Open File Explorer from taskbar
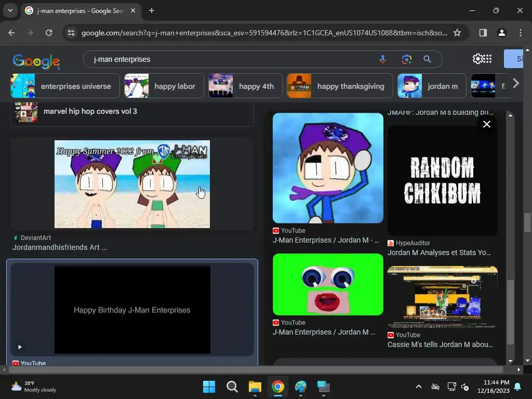 pyautogui.click(x=255, y=387)
